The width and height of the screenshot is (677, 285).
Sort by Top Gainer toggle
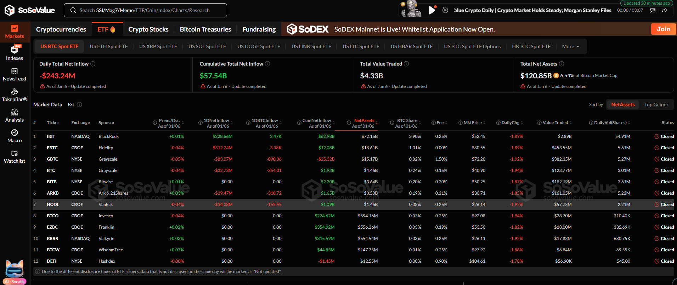(656, 105)
